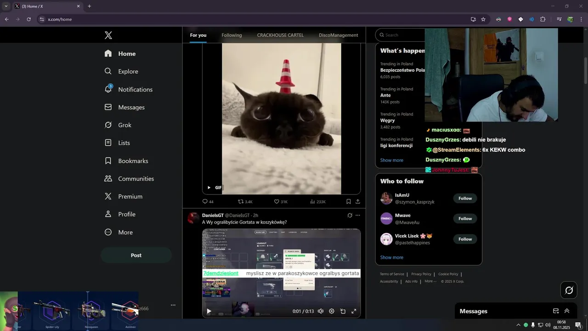Play the cat GIF
588x331 pixels.
(x=209, y=188)
